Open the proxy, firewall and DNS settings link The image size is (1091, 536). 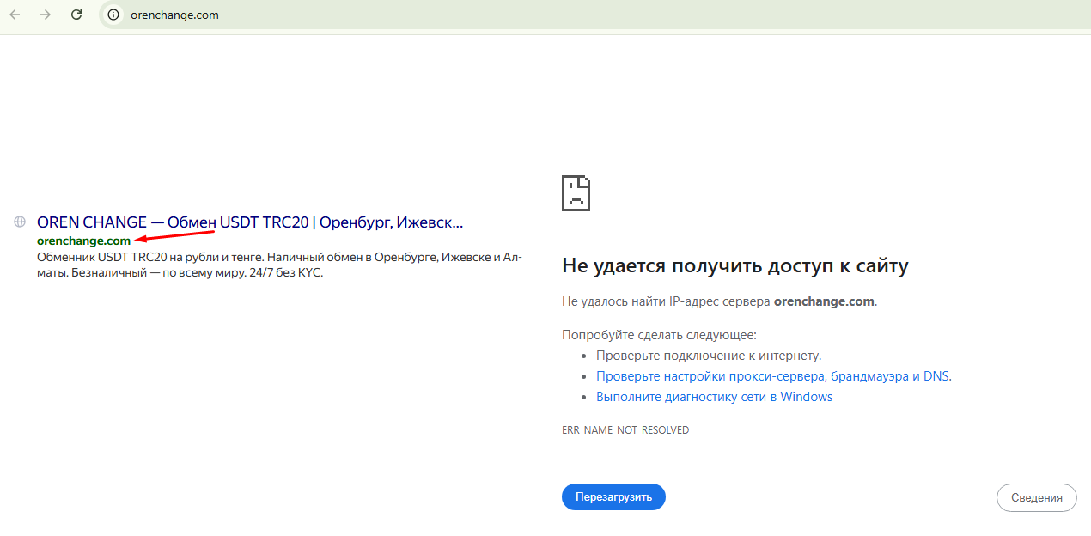pyautogui.click(x=774, y=376)
